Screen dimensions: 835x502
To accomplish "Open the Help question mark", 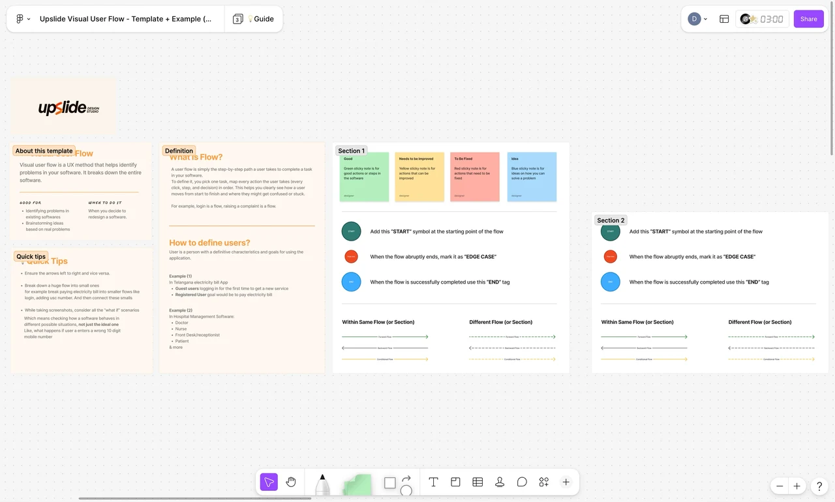I will point(819,486).
